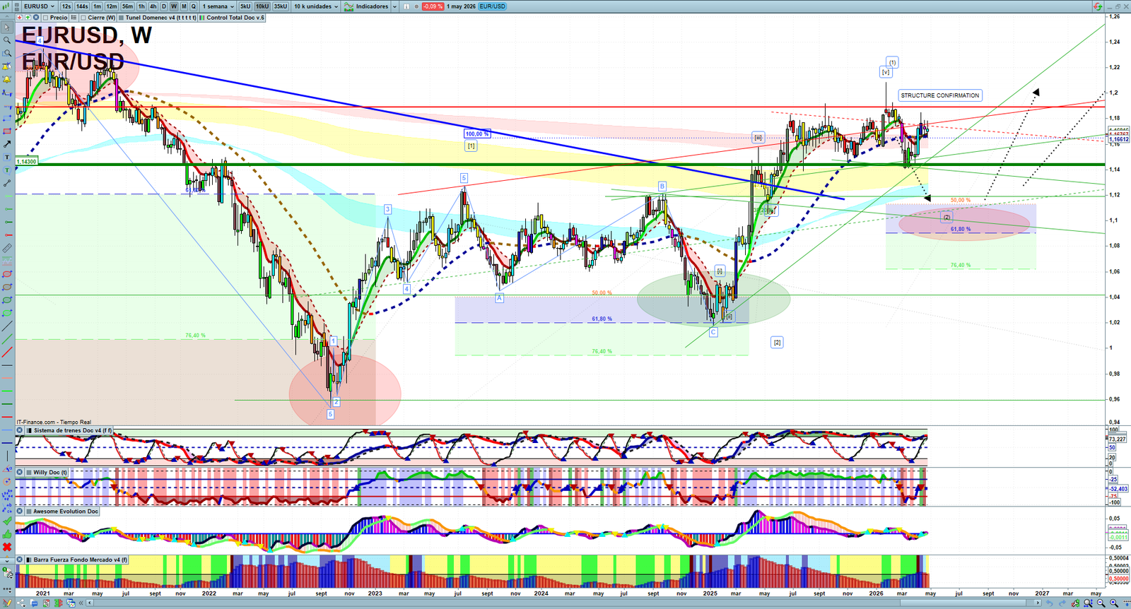The image size is (1131, 609).
Task: Click the zoom out magnifier bottom right
Action: point(1101,603)
